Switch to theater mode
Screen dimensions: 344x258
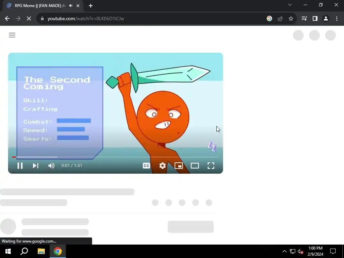195,166
